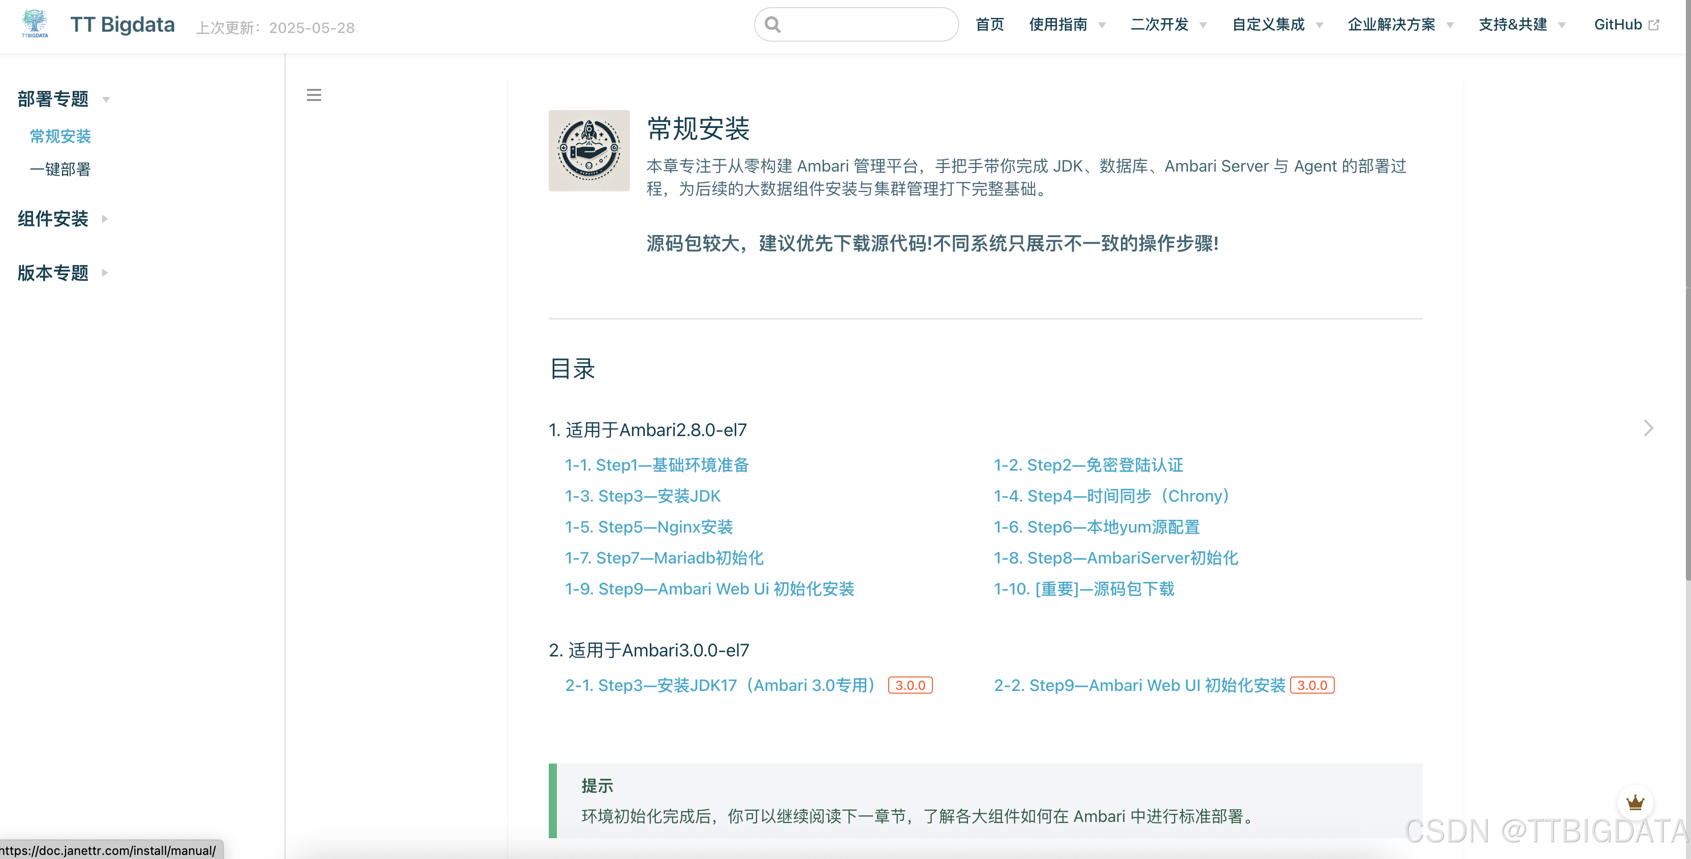Open the Step3—安装JDK link
Screen dimensions: 1691x859
coord(643,495)
